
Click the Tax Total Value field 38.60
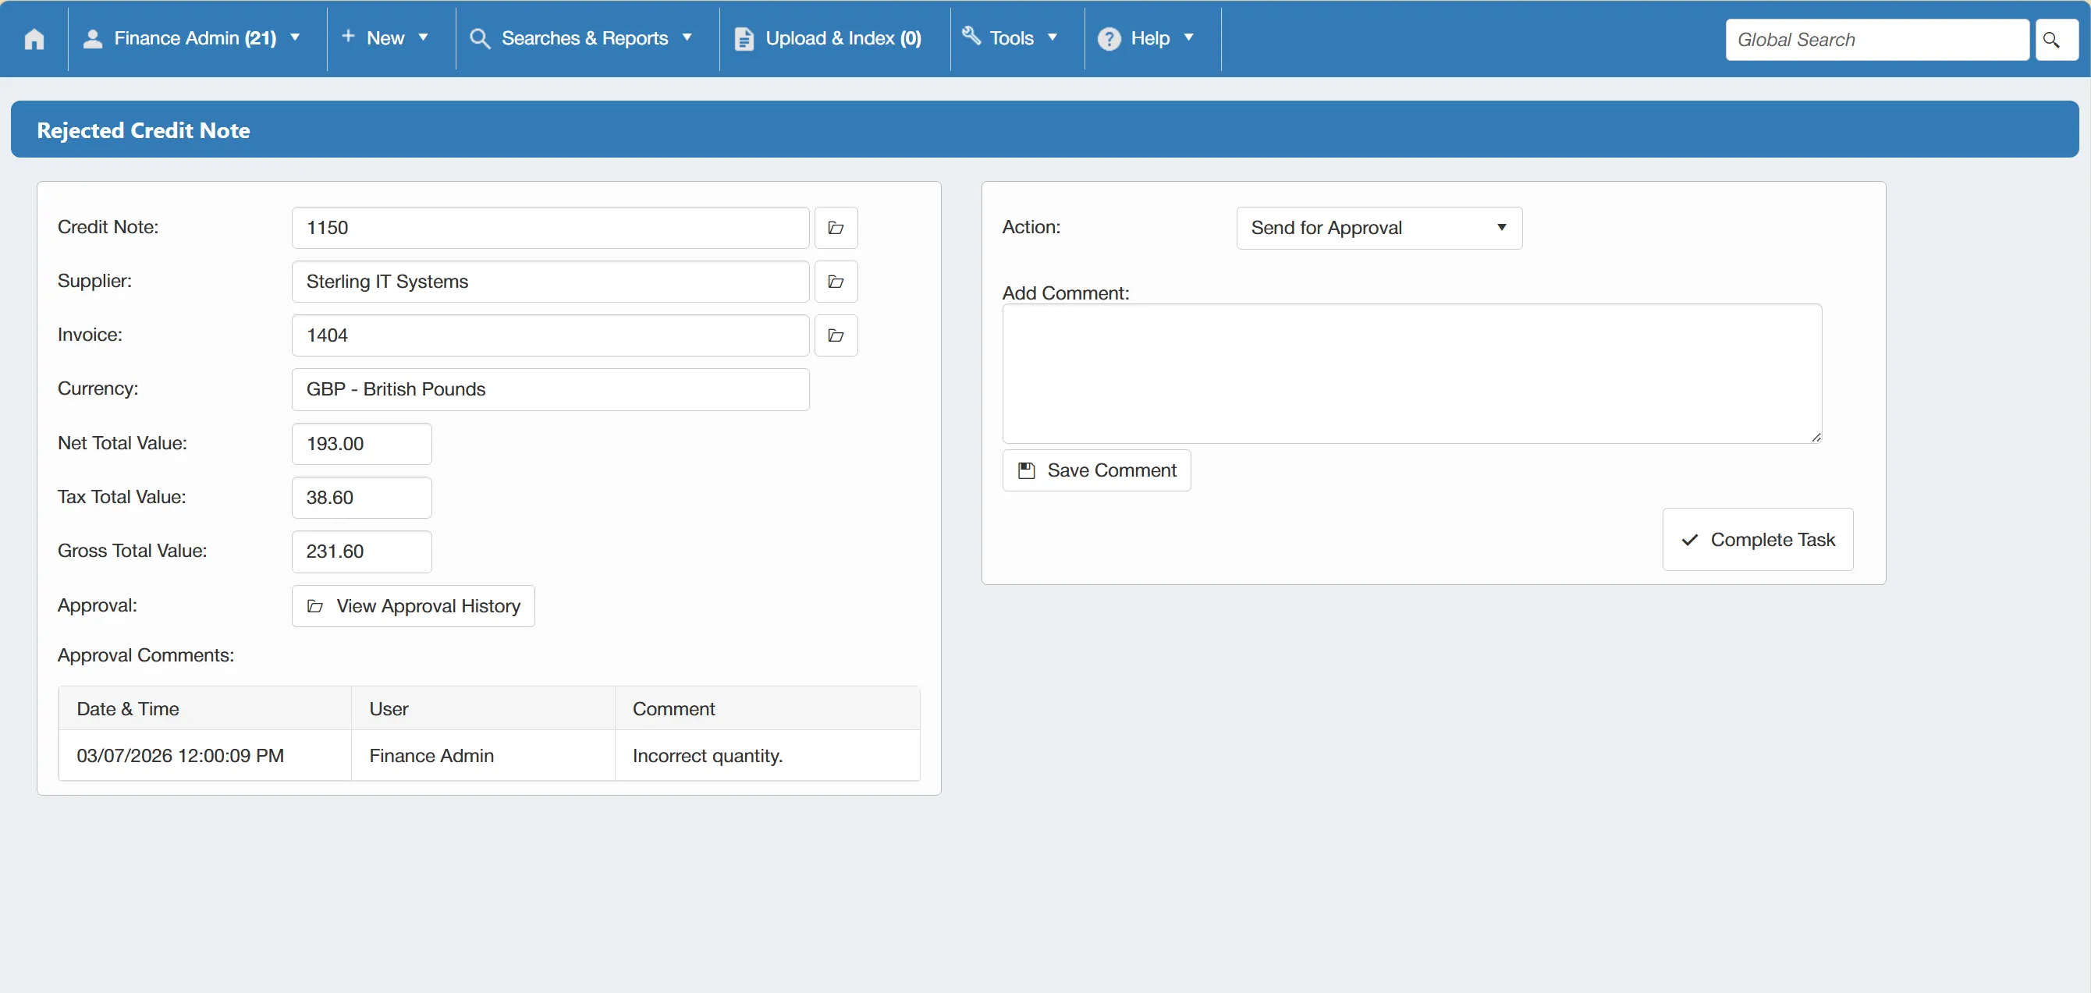(x=362, y=498)
